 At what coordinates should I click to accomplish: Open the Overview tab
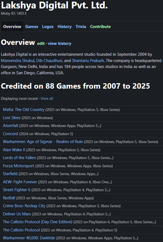coord(12,27)
